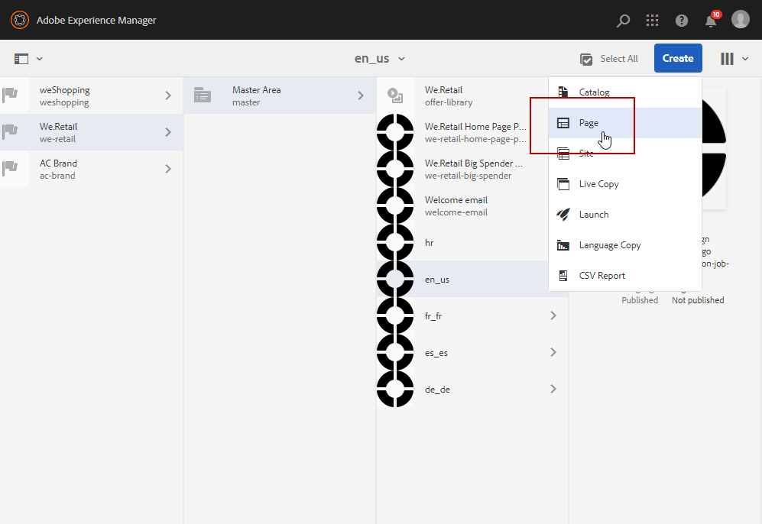Image resolution: width=762 pixels, height=524 pixels.
Task: Click the Catalog menu icon
Action: point(563,92)
